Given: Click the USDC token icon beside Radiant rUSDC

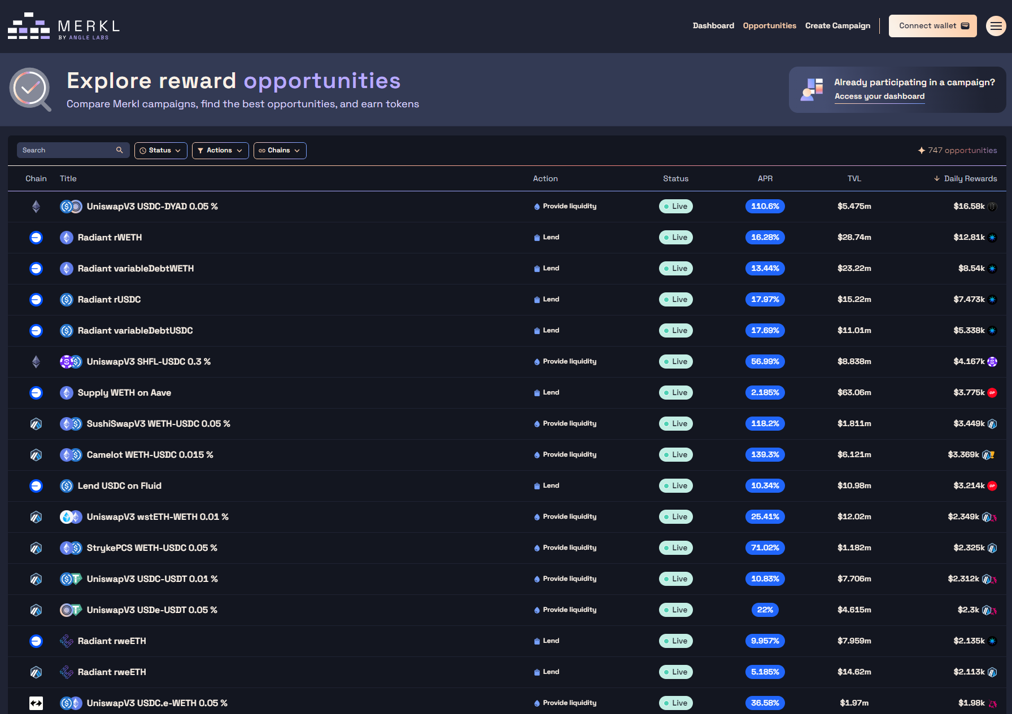Looking at the screenshot, I should [x=67, y=300].
